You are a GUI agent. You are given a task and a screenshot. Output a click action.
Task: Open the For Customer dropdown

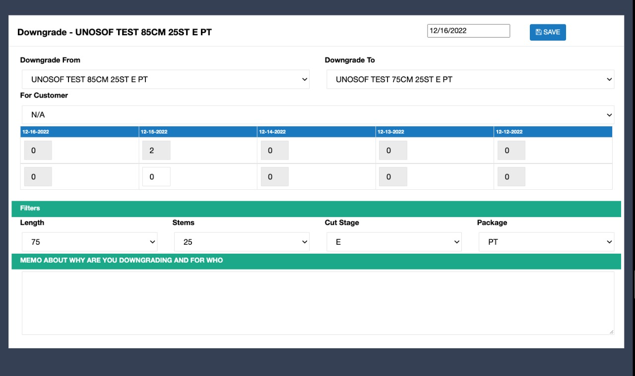point(318,114)
